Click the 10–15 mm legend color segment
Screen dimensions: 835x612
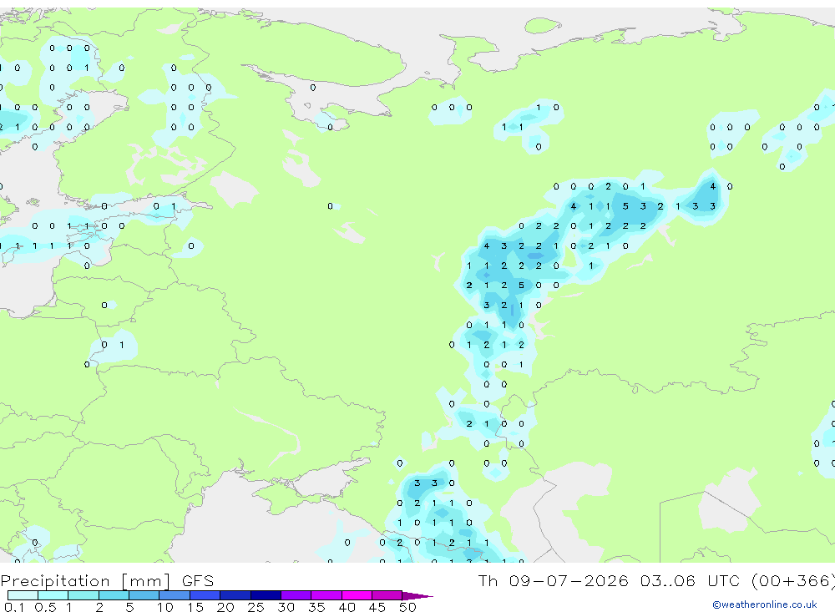pyautogui.click(x=175, y=595)
